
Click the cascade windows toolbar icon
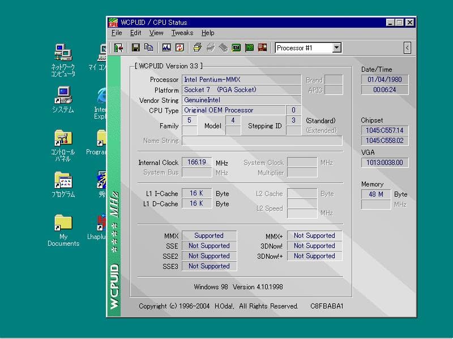[x=197, y=47]
